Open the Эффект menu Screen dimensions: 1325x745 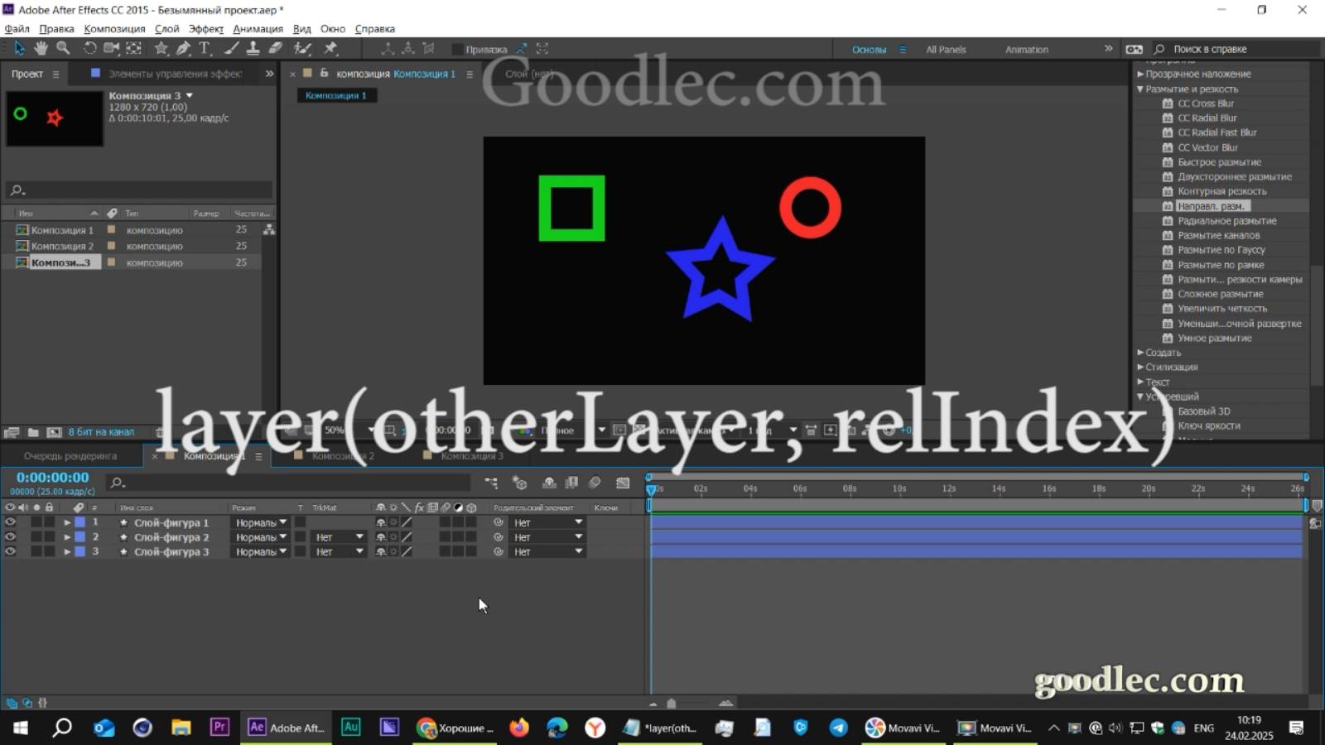(x=206, y=28)
